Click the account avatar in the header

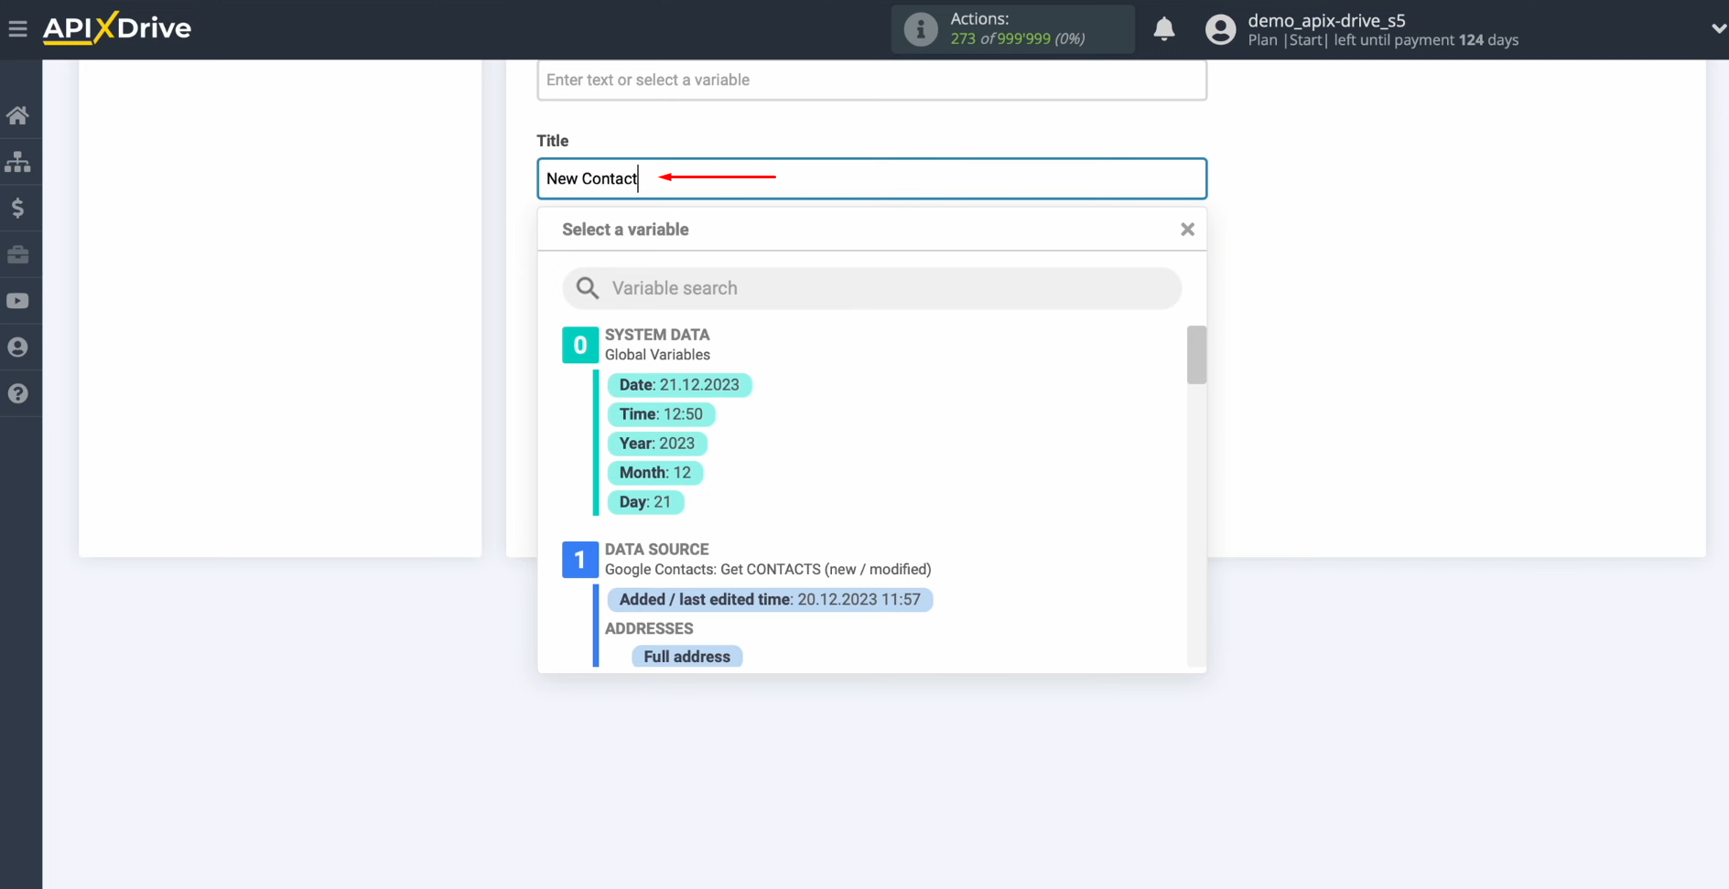tap(1220, 29)
